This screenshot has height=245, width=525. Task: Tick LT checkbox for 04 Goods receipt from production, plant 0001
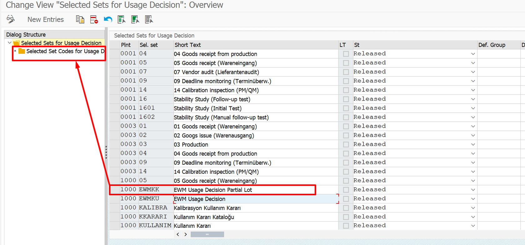click(346, 54)
